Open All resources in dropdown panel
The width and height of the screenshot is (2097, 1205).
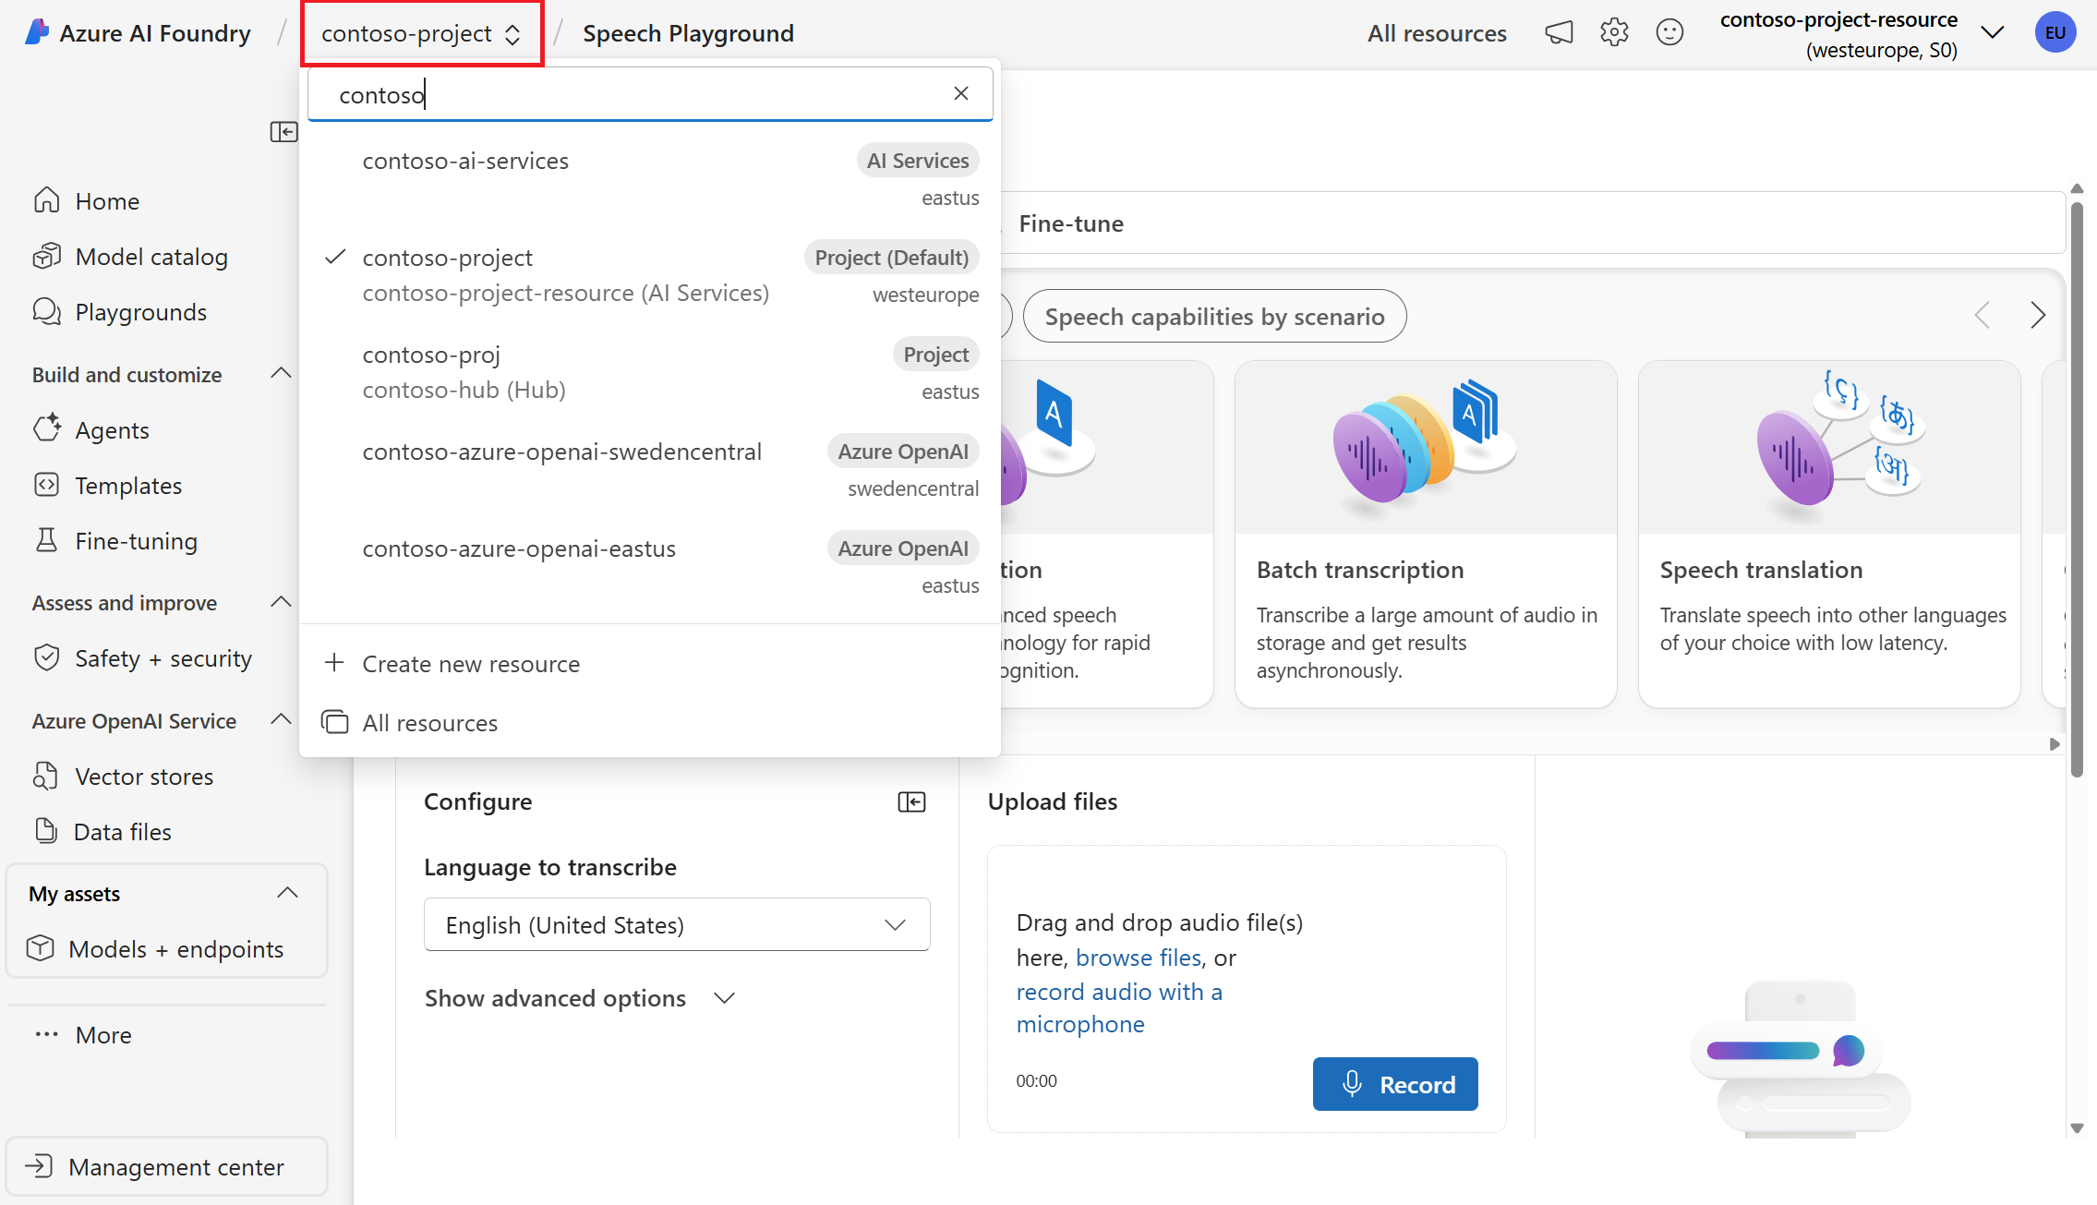[410, 723]
